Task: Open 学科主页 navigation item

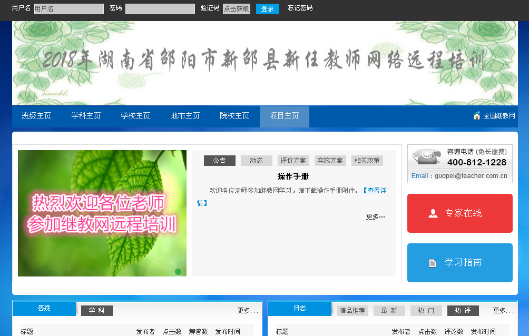Action: coord(86,116)
